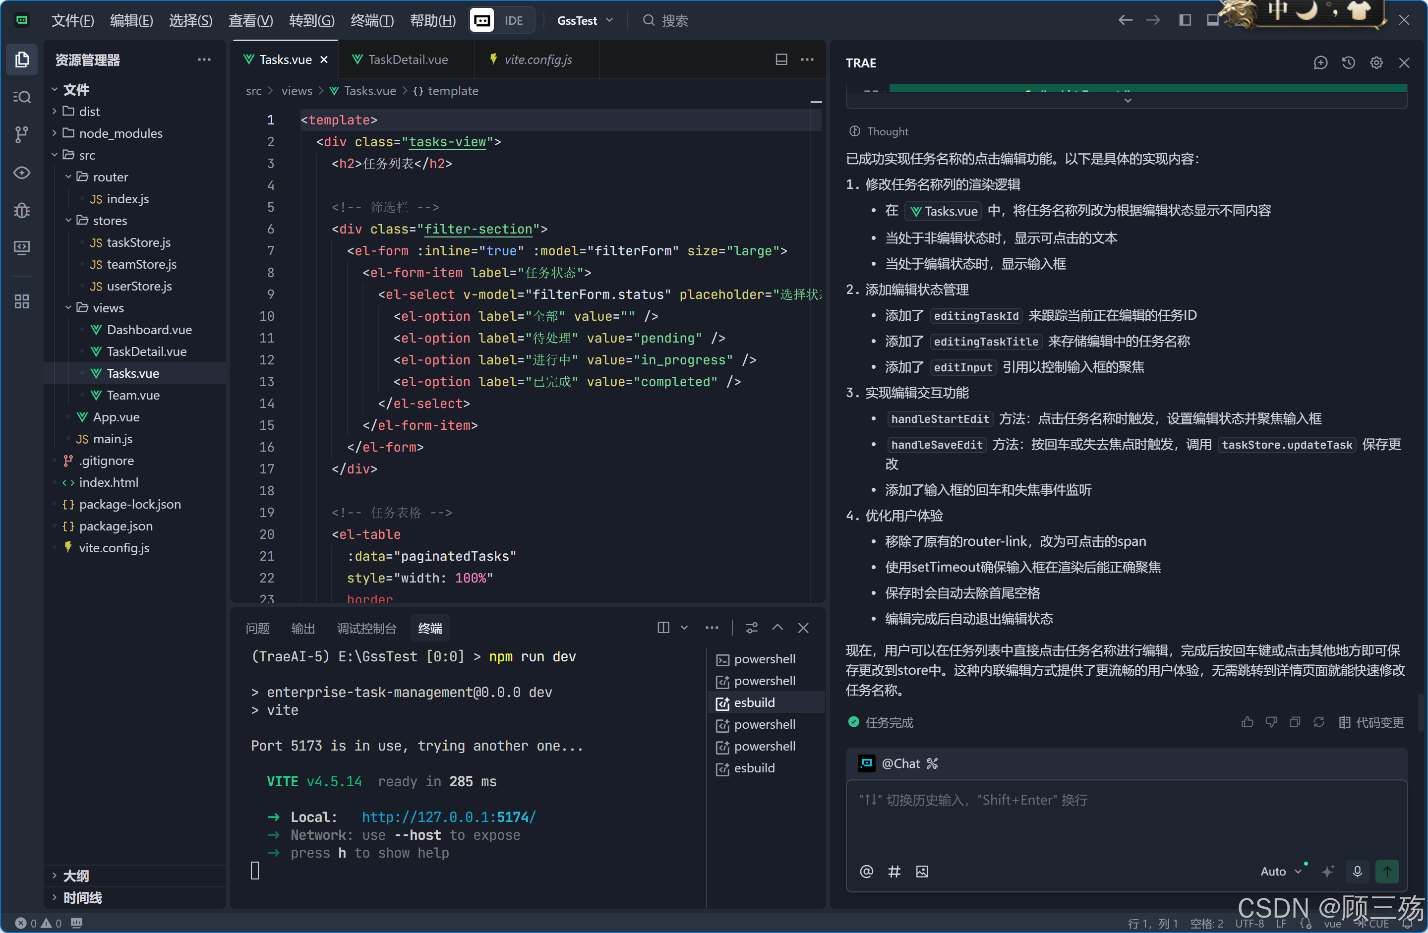The image size is (1428, 933).
Task: Show chat history in TRAE panel
Action: (1348, 63)
